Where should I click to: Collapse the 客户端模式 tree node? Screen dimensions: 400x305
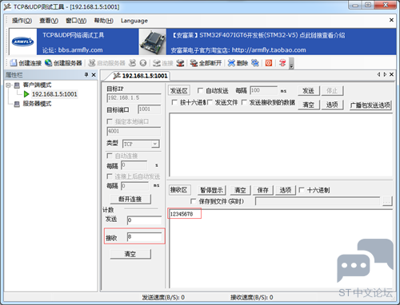tap(8, 85)
